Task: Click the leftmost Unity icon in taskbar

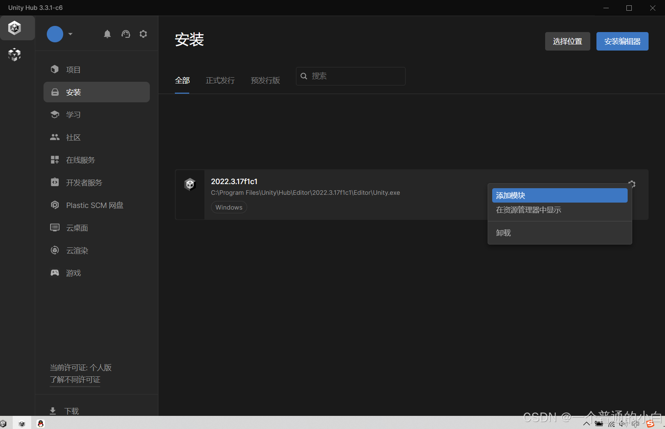Action: [3, 424]
